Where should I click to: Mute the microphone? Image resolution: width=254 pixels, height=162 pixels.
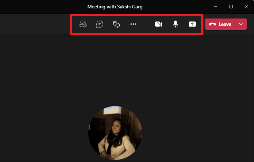click(175, 24)
